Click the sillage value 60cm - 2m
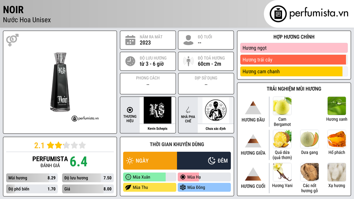The width and height of the screenshot is (354, 199). (209, 64)
